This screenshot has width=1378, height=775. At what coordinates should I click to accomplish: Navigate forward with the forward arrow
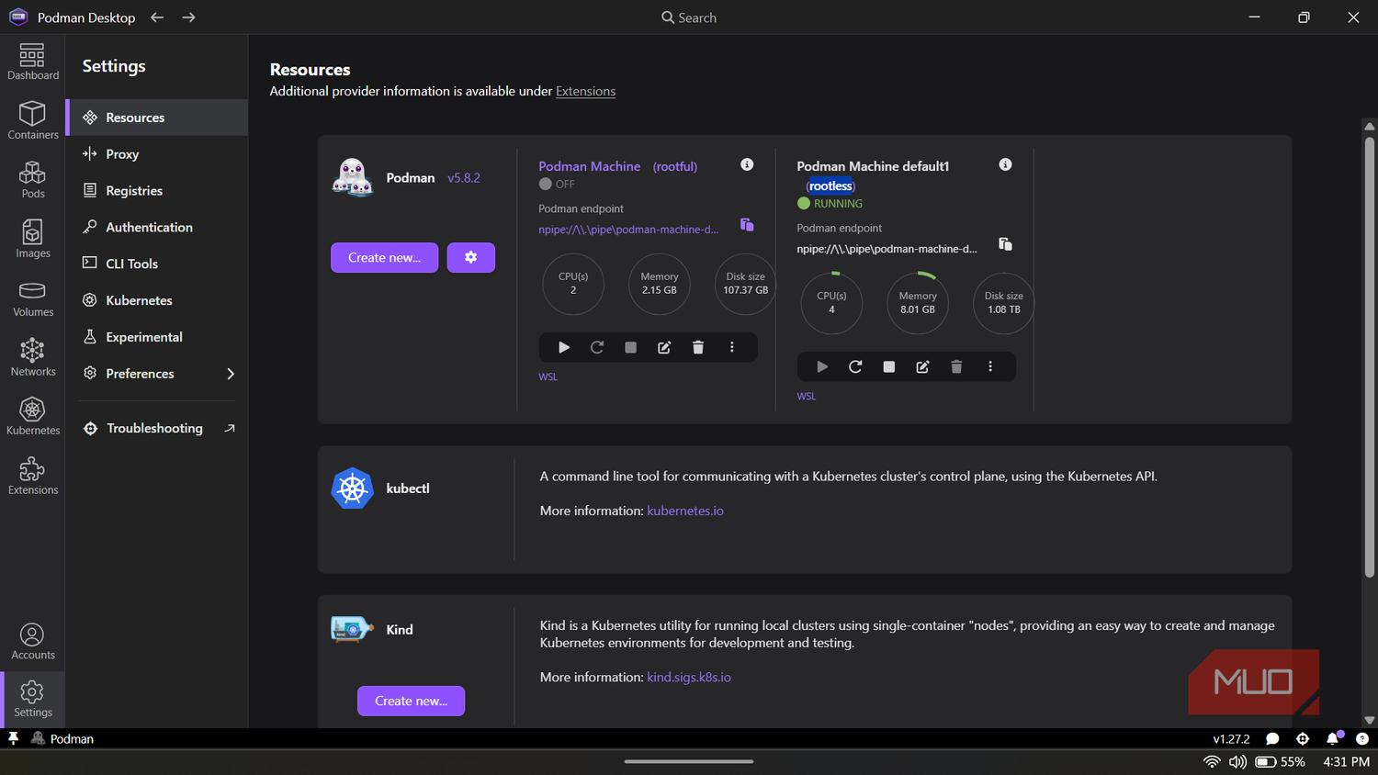pos(188,17)
